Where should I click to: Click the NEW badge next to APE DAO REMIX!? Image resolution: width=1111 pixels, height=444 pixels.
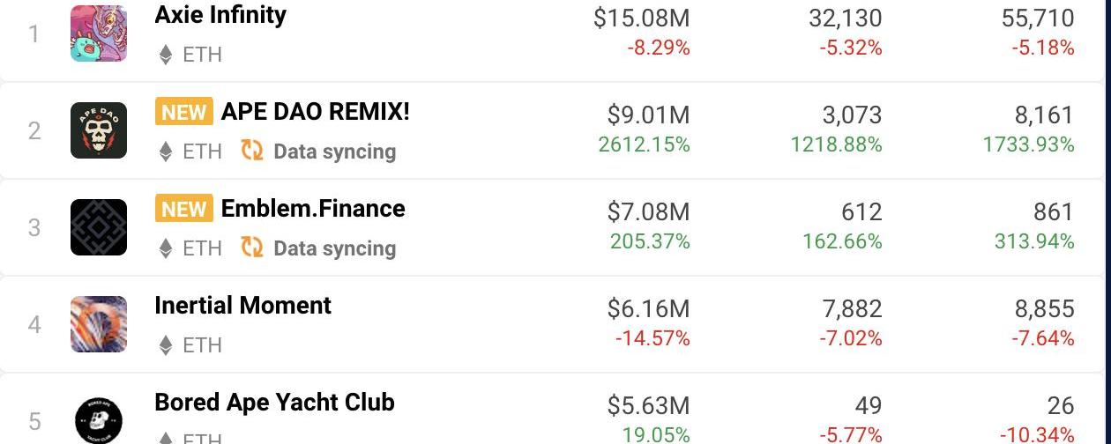coord(184,112)
